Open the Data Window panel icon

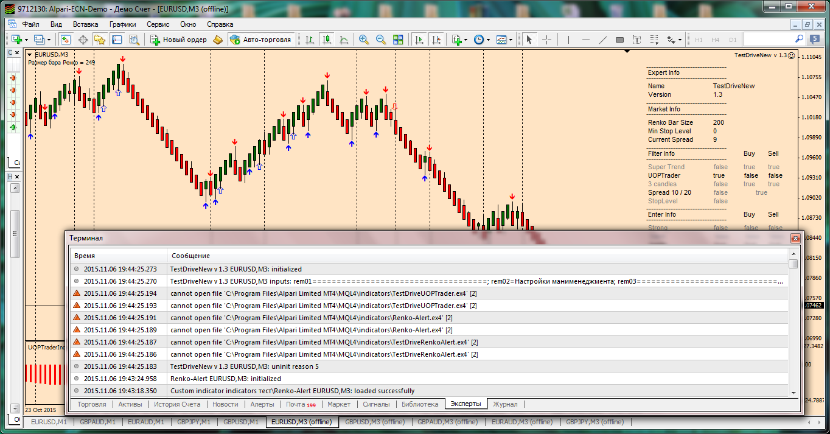(x=83, y=40)
